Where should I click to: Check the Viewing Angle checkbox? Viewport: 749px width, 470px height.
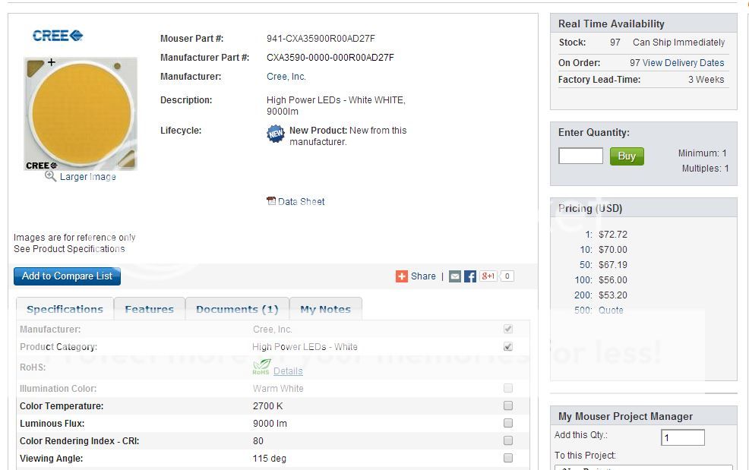point(508,458)
